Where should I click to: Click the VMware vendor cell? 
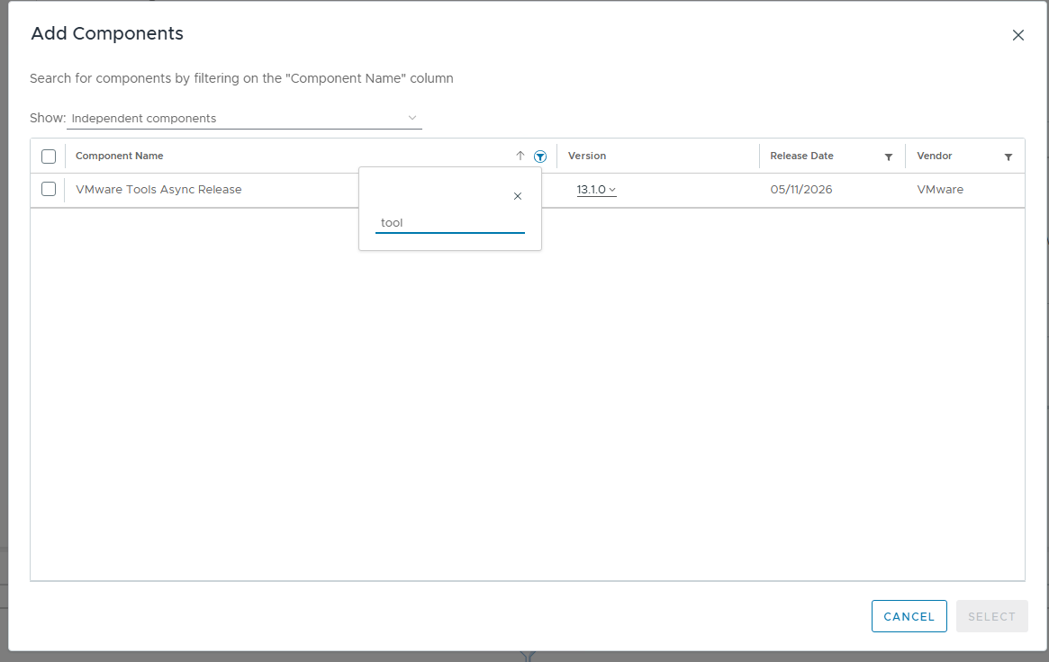(x=940, y=190)
